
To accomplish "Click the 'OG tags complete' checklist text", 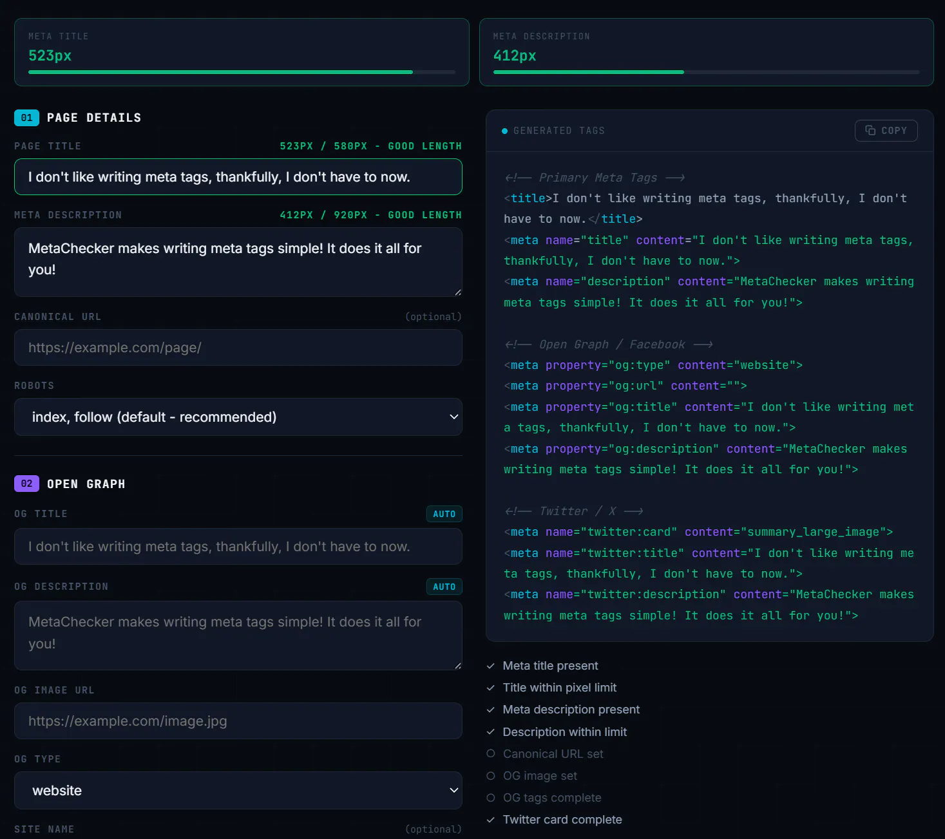I will click(x=552, y=798).
